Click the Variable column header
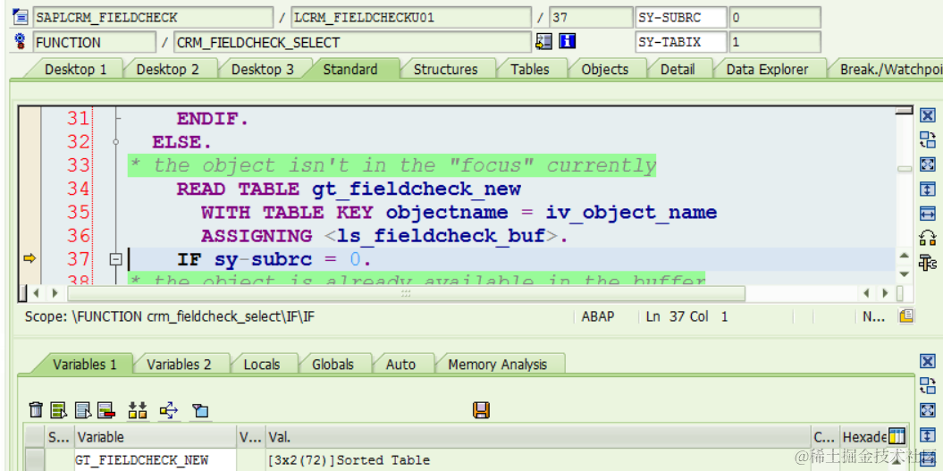Viewport: 943px width, 471px height. pos(156,437)
